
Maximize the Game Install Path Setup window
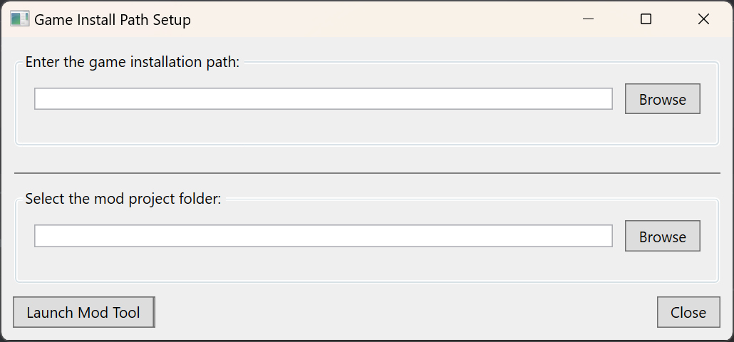pyautogui.click(x=646, y=19)
